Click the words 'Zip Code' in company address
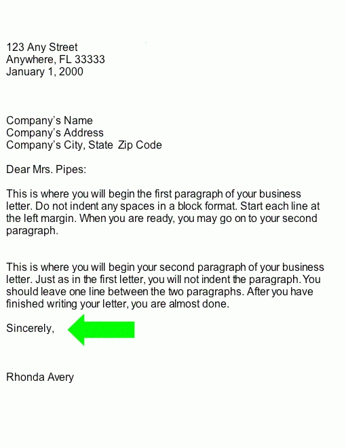Screen dimensions: 346x448 [x=140, y=145]
